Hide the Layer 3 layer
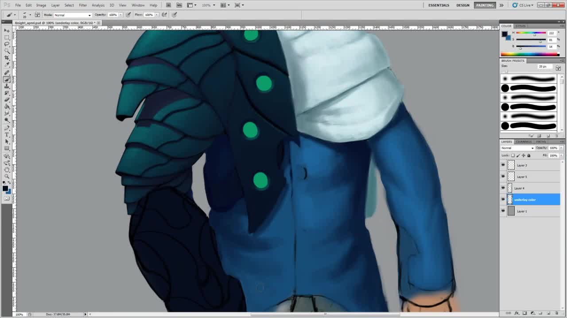The width and height of the screenshot is (567, 318). coord(503,165)
